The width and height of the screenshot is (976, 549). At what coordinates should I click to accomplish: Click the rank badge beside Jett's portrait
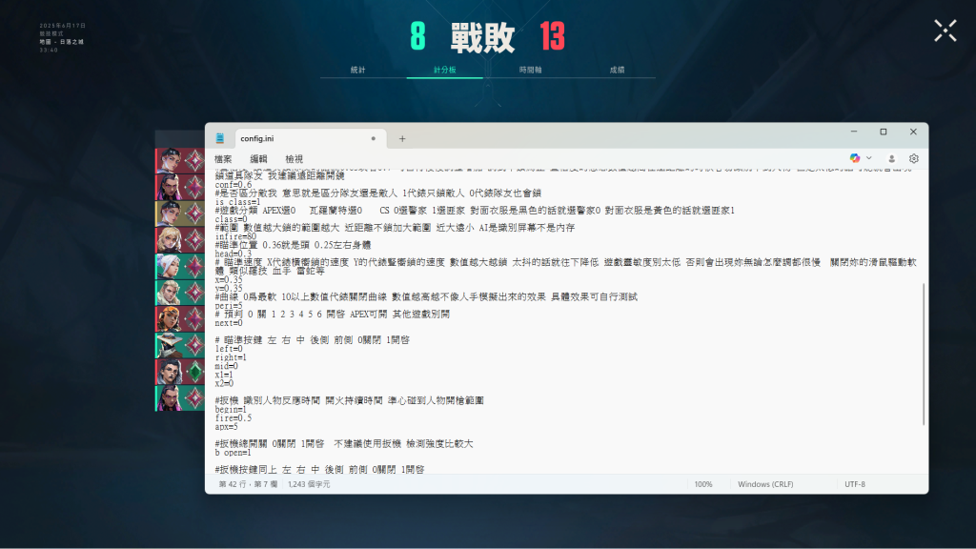(194, 266)
